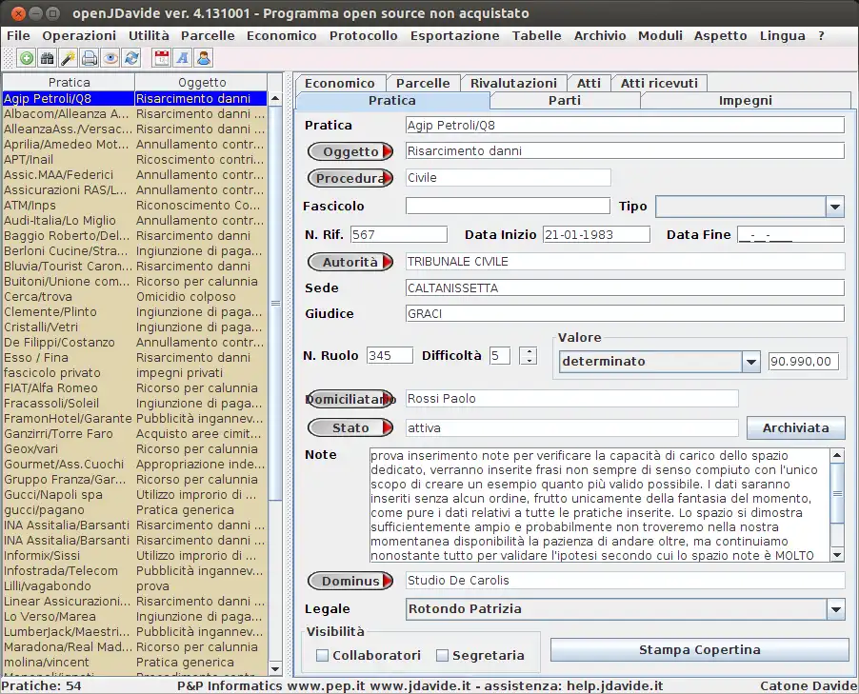Click the blue arrows refresh icon

[x=131, y=58]
